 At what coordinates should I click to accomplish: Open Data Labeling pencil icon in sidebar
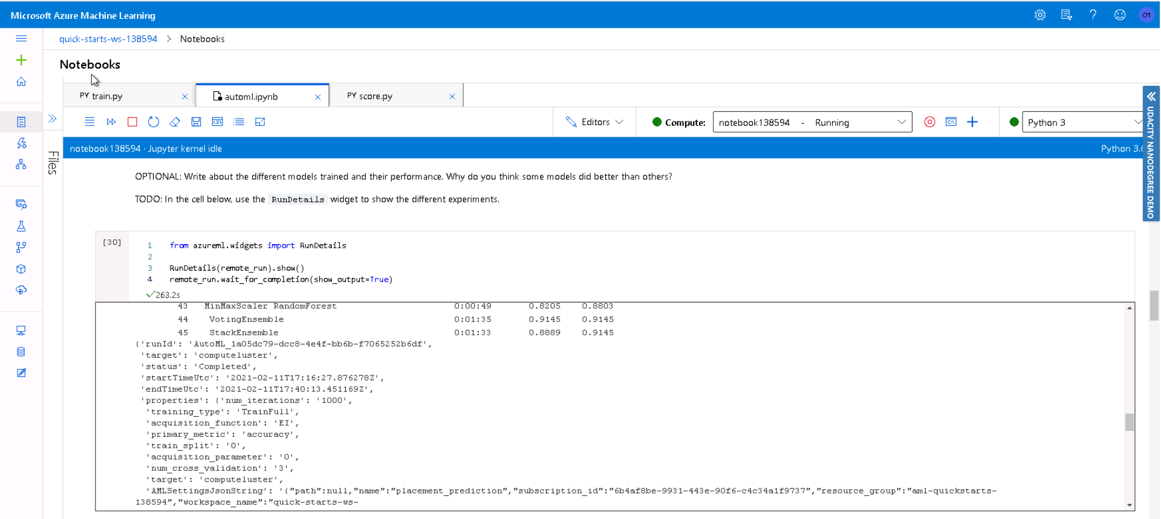tap(21, 373)
